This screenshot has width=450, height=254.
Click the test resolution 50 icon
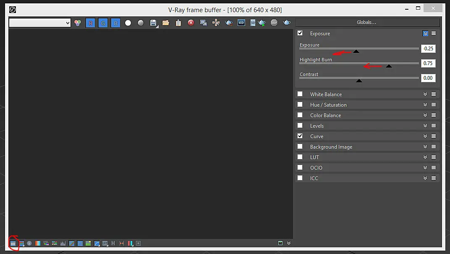point(253,23)
